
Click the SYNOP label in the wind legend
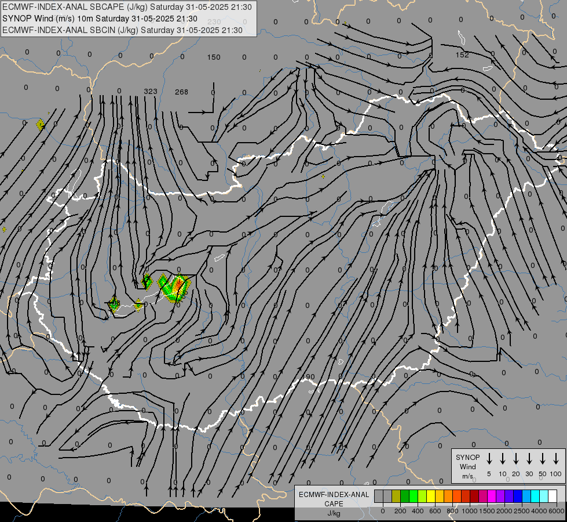point(467,457)
